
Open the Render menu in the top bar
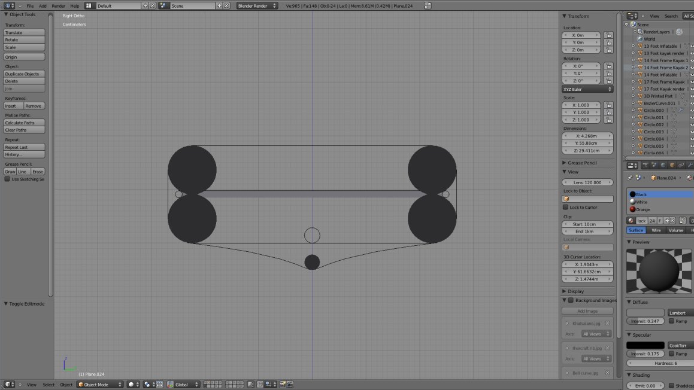[x=58, y=6]
